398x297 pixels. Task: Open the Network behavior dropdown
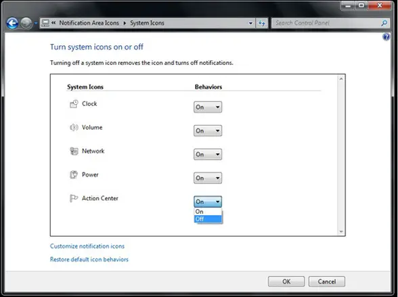point(208,154)
